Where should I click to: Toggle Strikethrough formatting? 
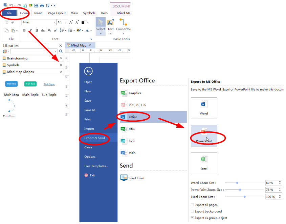coord(43,30)
